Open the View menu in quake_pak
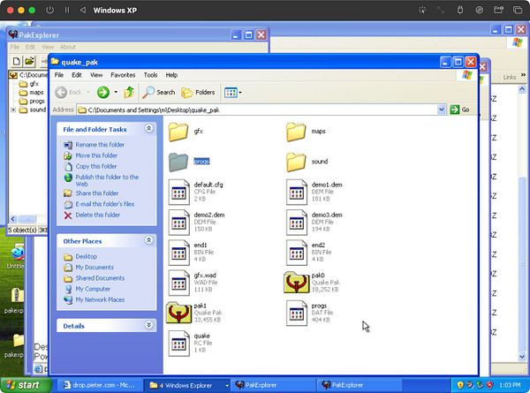Image resolution: width=530 pixels, height=393 pixels. pyautogui.click(x=96, y=75)
